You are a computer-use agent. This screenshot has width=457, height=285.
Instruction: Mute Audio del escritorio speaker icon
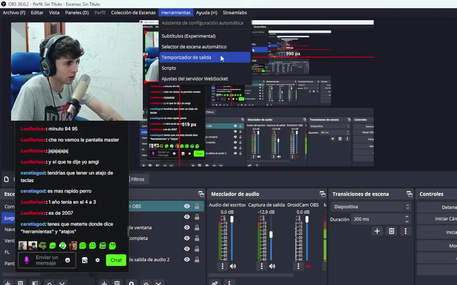click(x=233, y=266)
